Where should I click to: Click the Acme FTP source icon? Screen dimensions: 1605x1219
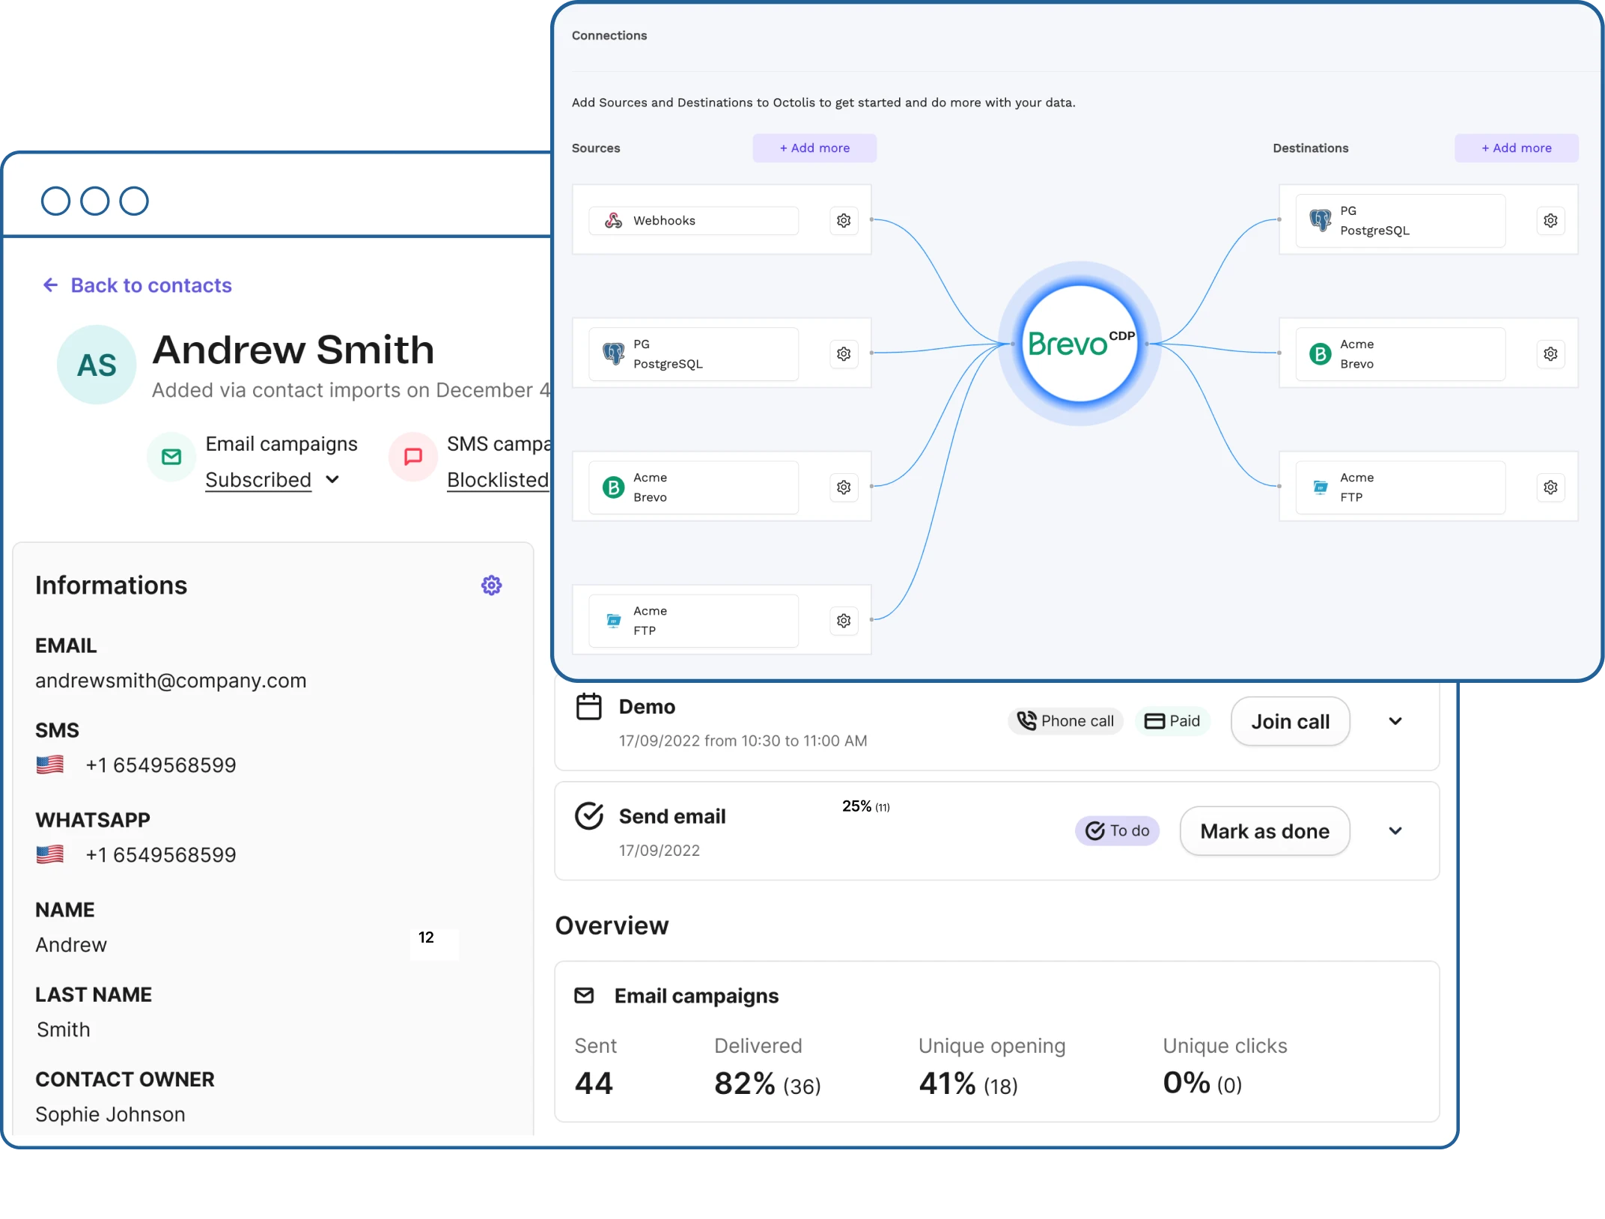coord(614,620)
